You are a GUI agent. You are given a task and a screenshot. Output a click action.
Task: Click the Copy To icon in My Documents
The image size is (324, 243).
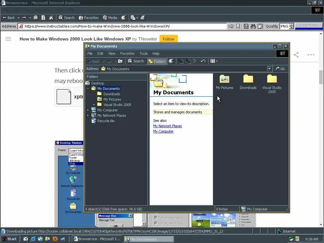point(188,61)
